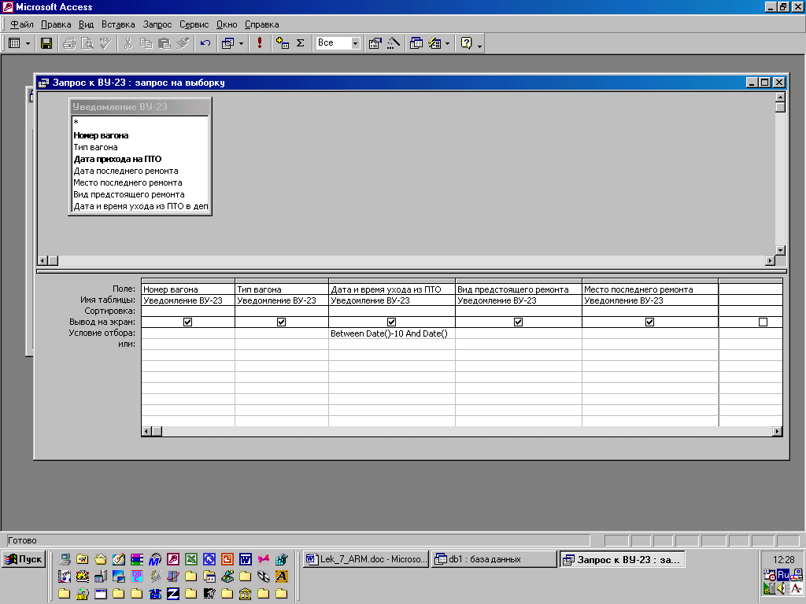Click the Ru language indicator in tray

pos(783,575)
